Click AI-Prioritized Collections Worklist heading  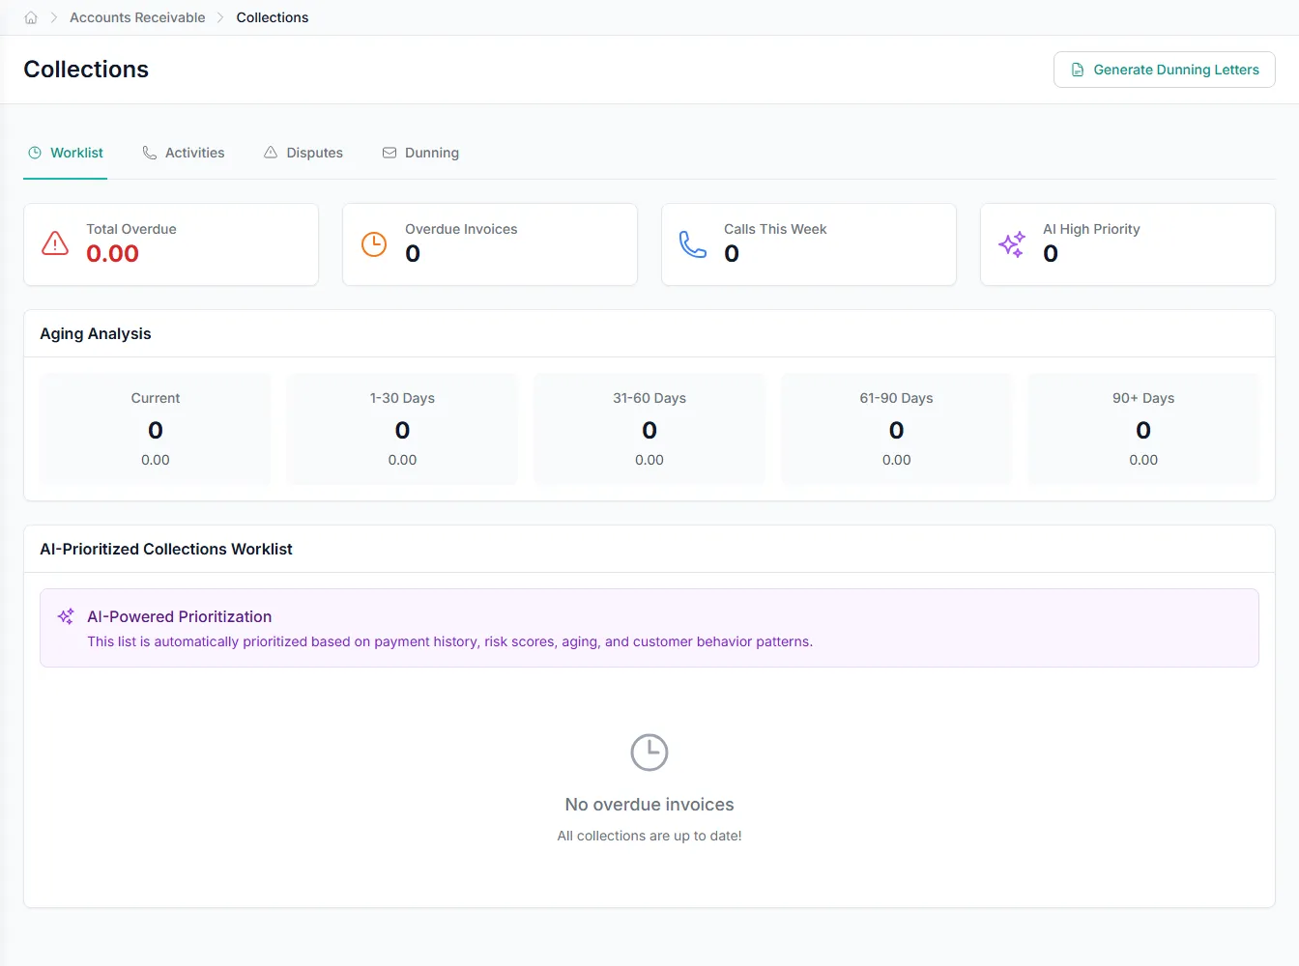[166, 549]
